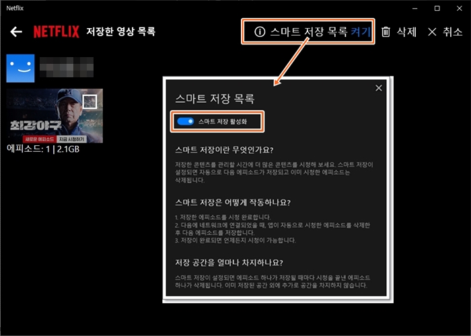Click the blurred profile name
The height and width of the screenshot is (336, 471).
[67, 67]
